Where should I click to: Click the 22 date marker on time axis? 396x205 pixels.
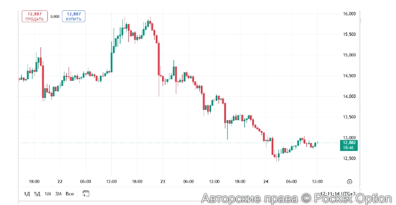(x=60, y=181)
